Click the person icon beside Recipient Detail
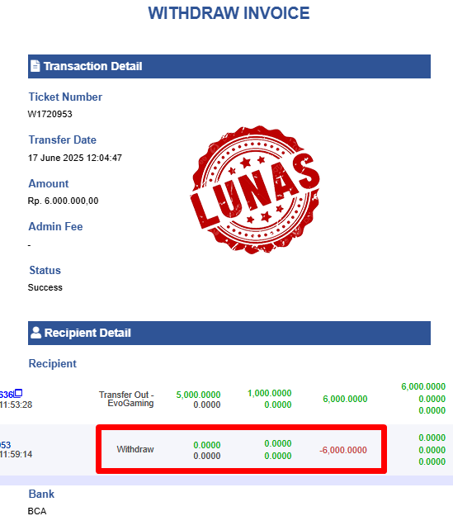Image resolution: width=453 pixels, height=530 pixels. pyautogui.click(x=35, y=333)
